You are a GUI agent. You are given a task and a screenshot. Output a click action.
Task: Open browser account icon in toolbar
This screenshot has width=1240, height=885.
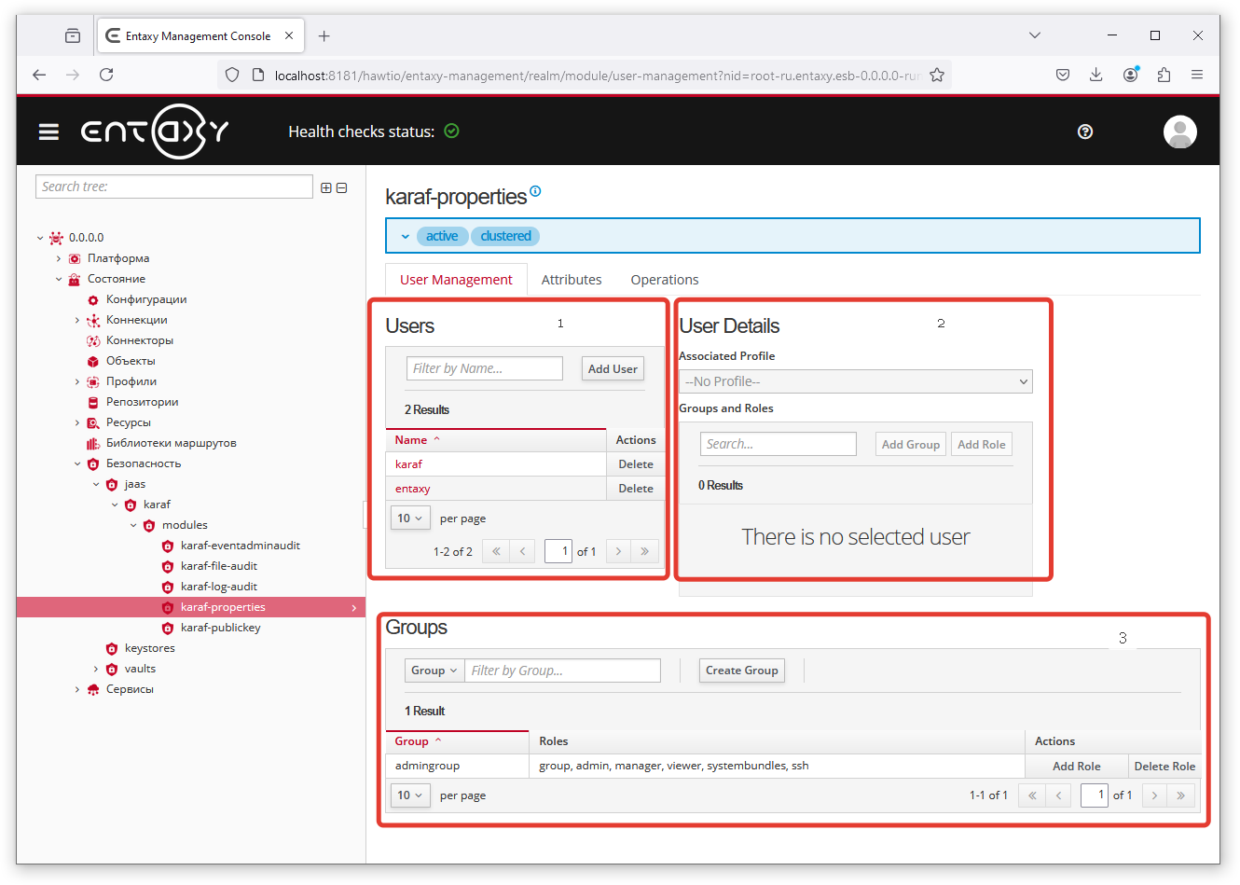pyautogui.click(x=1130, y=75)
